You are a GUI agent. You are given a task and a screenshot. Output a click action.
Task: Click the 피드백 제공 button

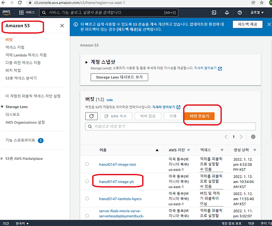[248, 24]
